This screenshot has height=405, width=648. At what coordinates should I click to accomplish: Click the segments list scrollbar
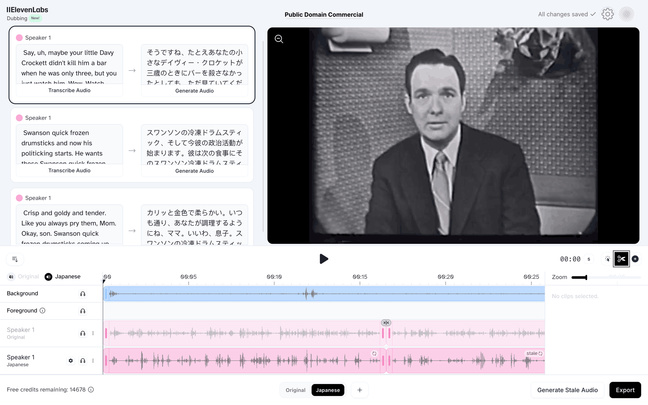[x=263, y=137]
